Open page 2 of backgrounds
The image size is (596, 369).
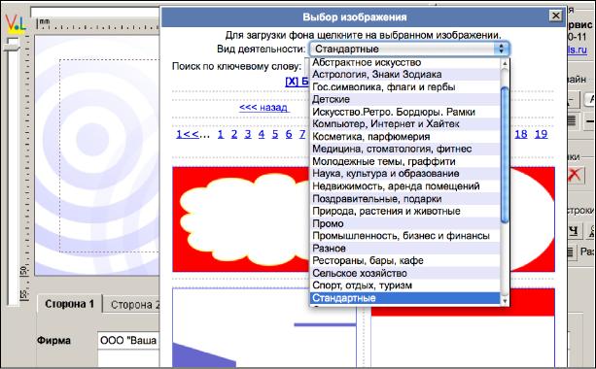234,134
